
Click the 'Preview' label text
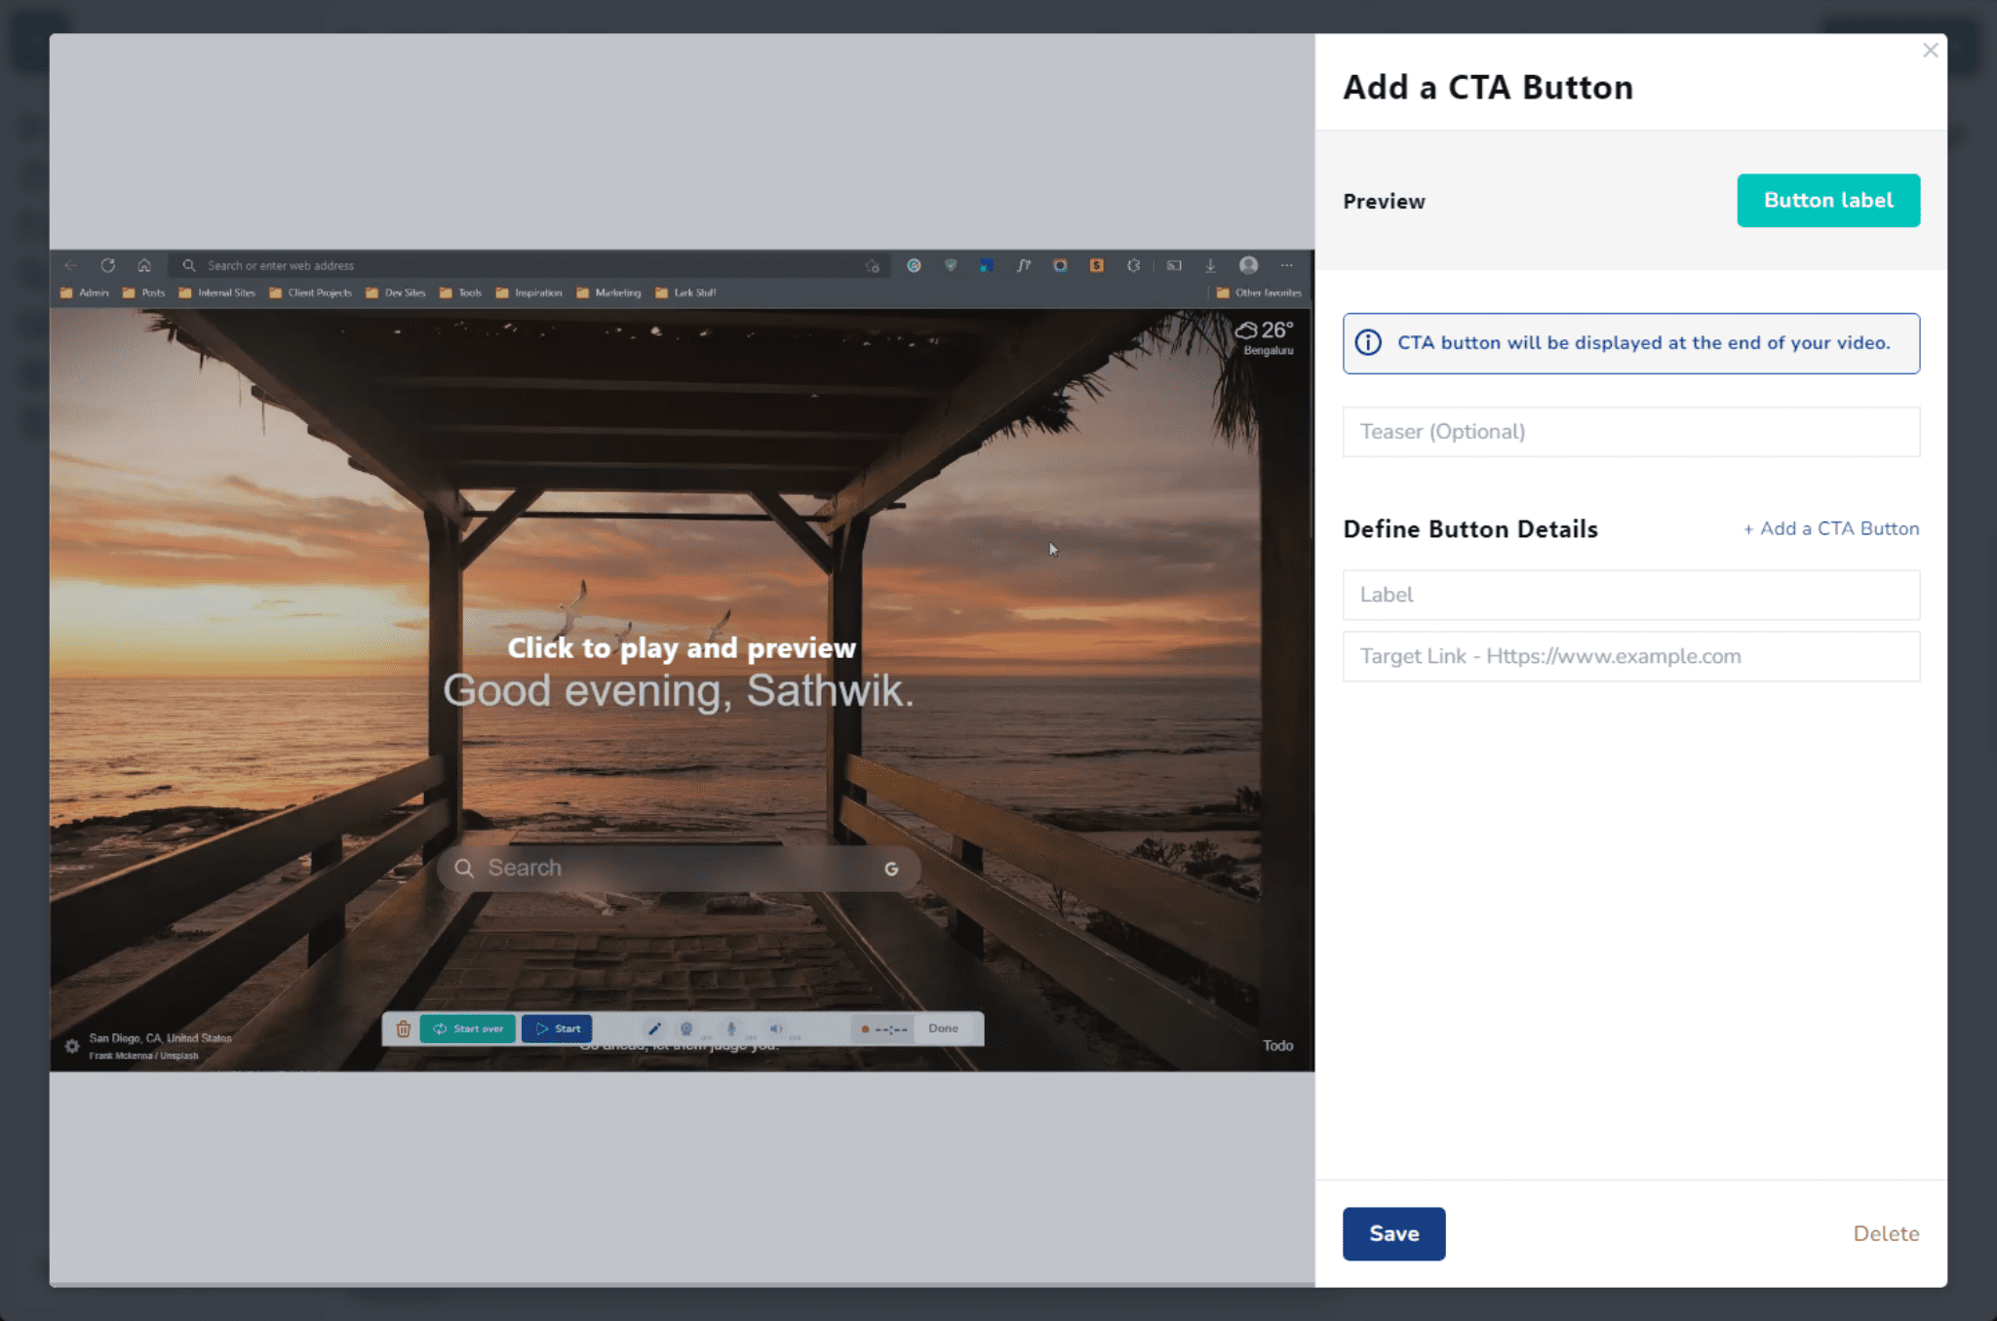click(1384, 201)
